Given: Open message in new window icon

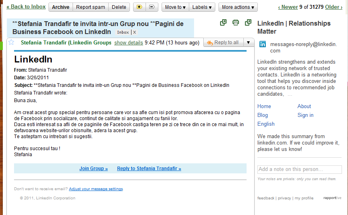Looking at the screenshot, I should (x=223, y=22).
